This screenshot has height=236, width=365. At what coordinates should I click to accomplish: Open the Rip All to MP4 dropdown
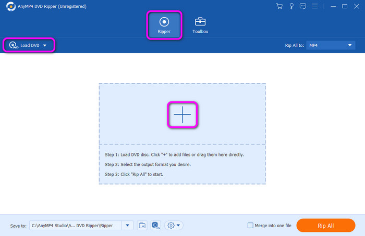tap(331, 45)
